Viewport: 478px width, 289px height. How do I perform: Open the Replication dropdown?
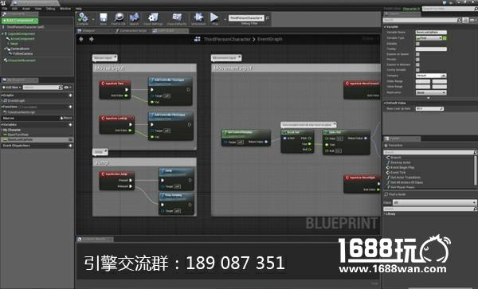click(431, 92)
